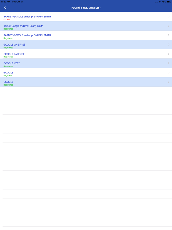172x230 pixels.
Task: Click Registered status under GOOGLE KEEP
Action: pos(8,66)
